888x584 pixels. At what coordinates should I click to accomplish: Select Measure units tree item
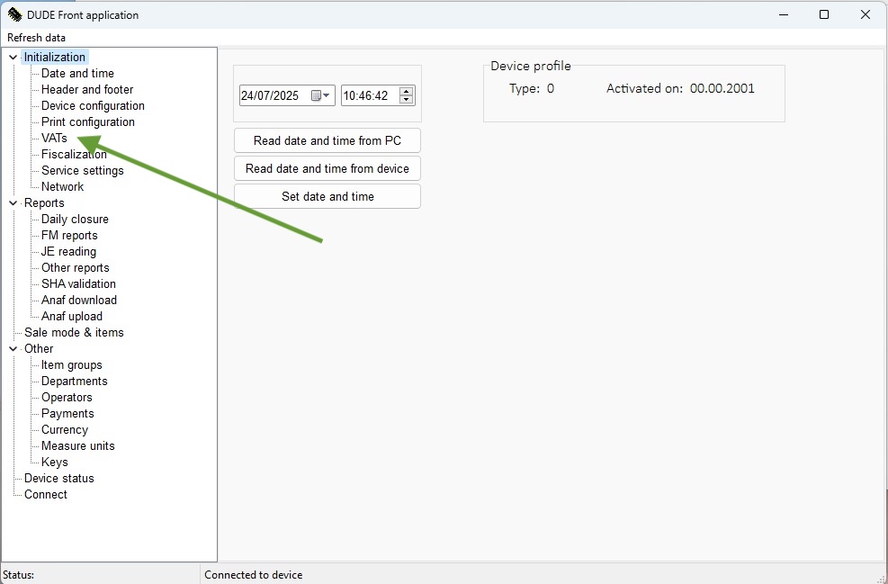click(77, 445)
